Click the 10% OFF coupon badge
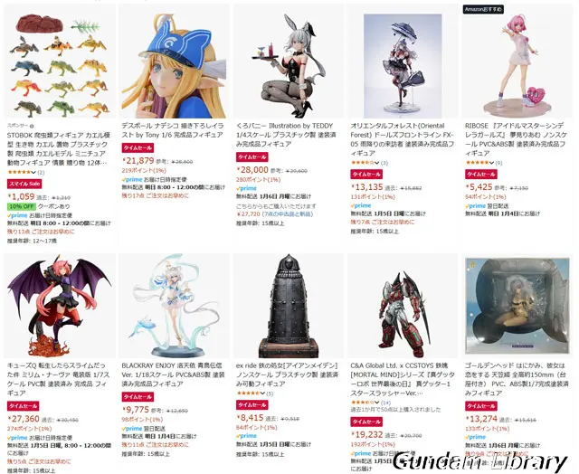579x474 pixels. coord(21,206)
